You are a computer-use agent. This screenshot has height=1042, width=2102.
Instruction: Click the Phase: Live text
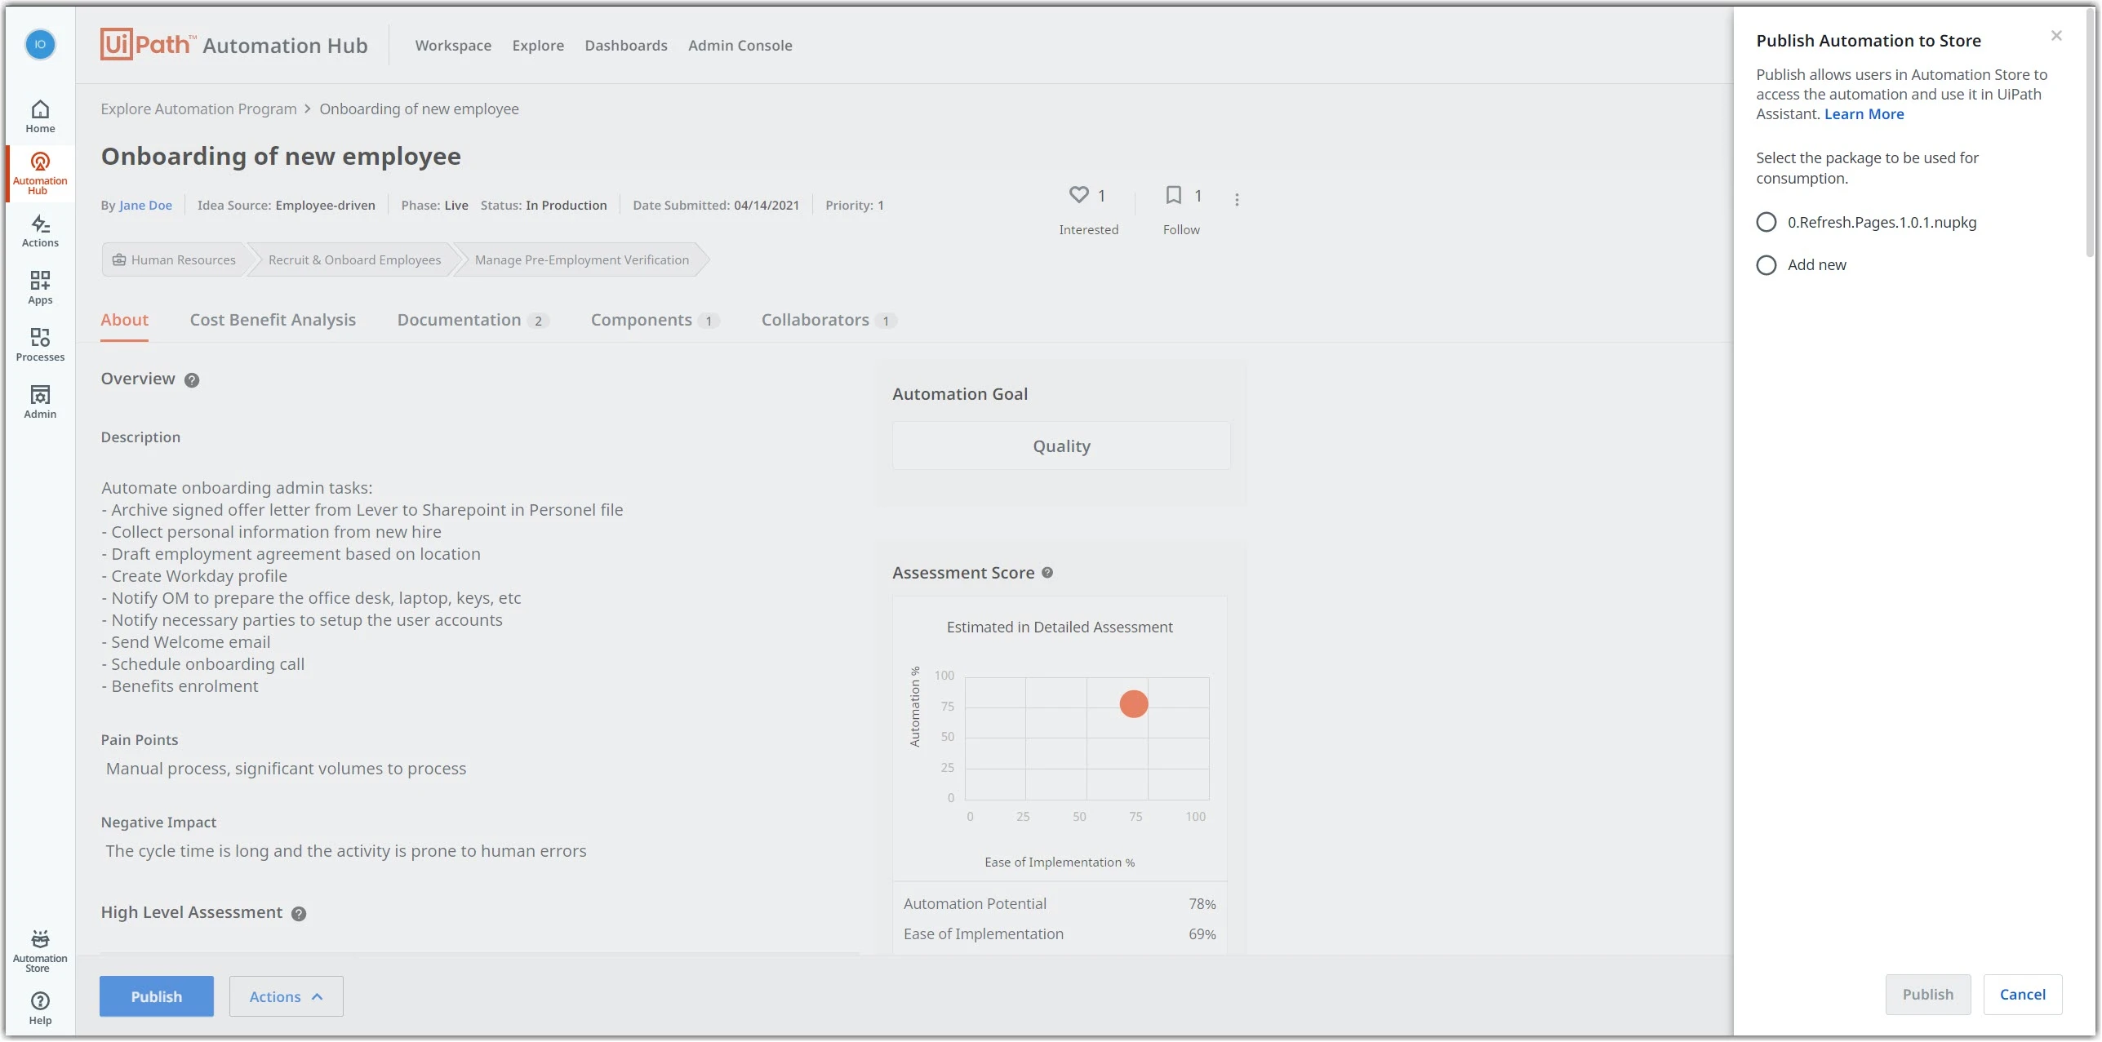click(434, 206)
